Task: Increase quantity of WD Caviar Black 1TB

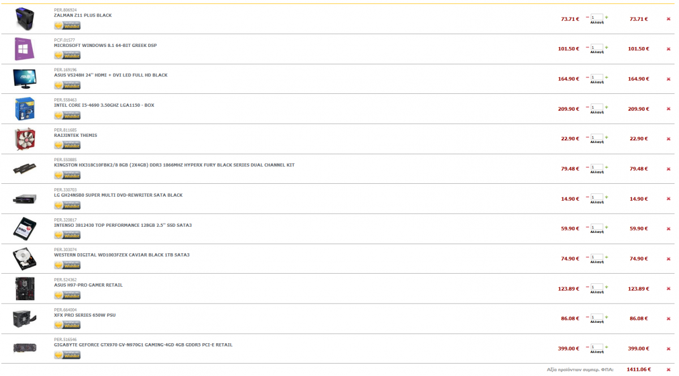Action: (x=607, y=257)
